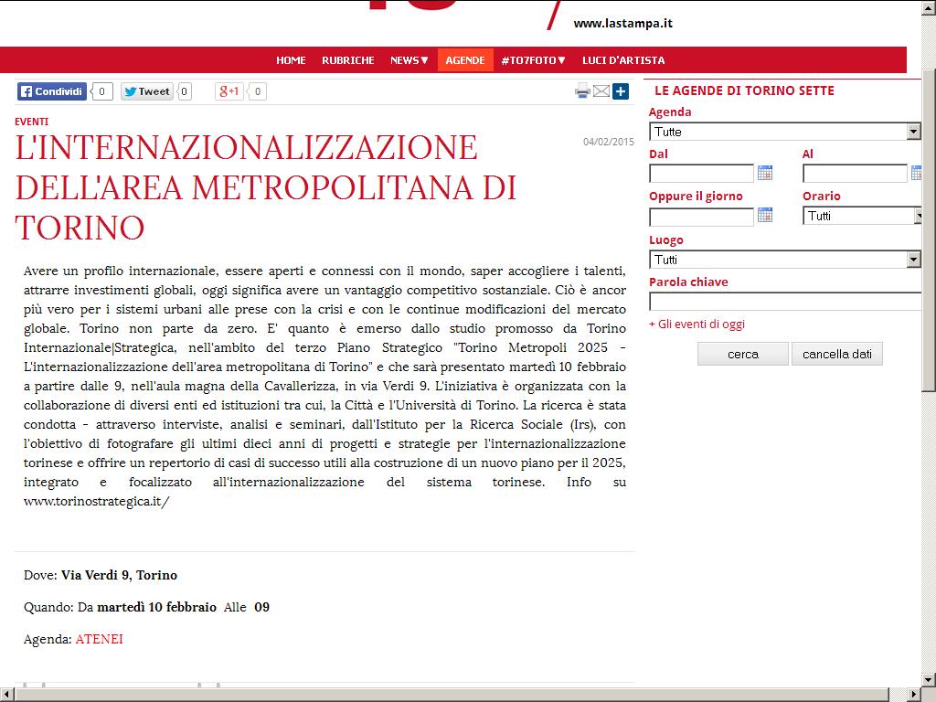Click the horizontal scrollbar left arrow
Viewport: 936px width, 702px height.
pos(6,695)
